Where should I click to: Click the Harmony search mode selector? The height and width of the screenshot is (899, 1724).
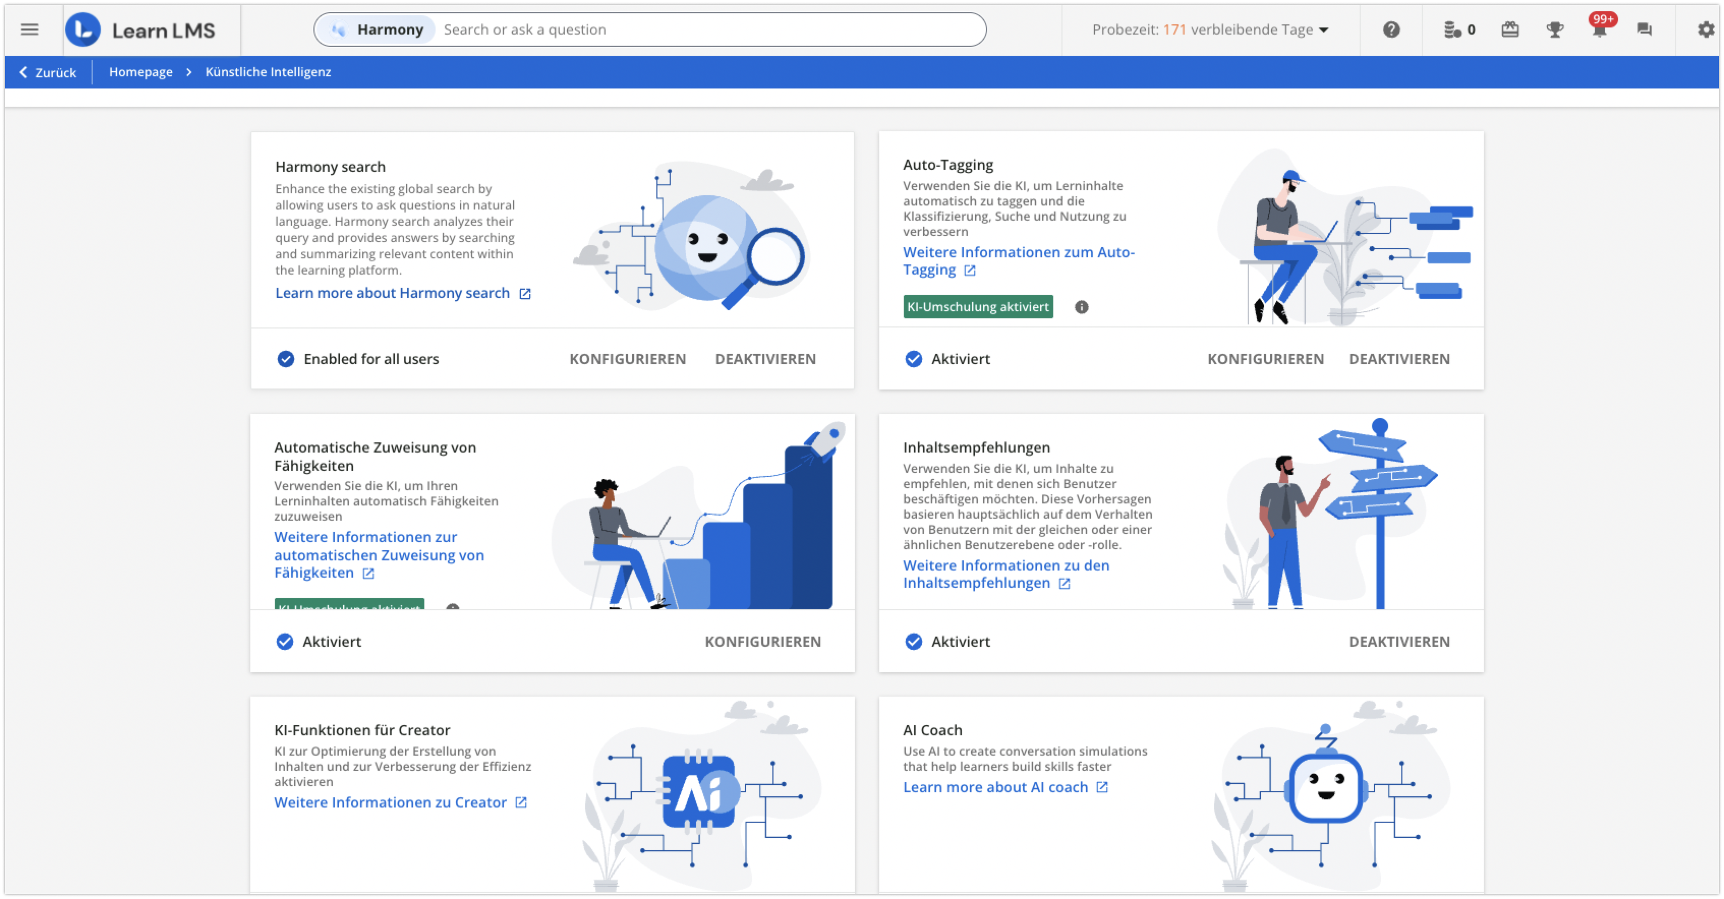(379, 29)
